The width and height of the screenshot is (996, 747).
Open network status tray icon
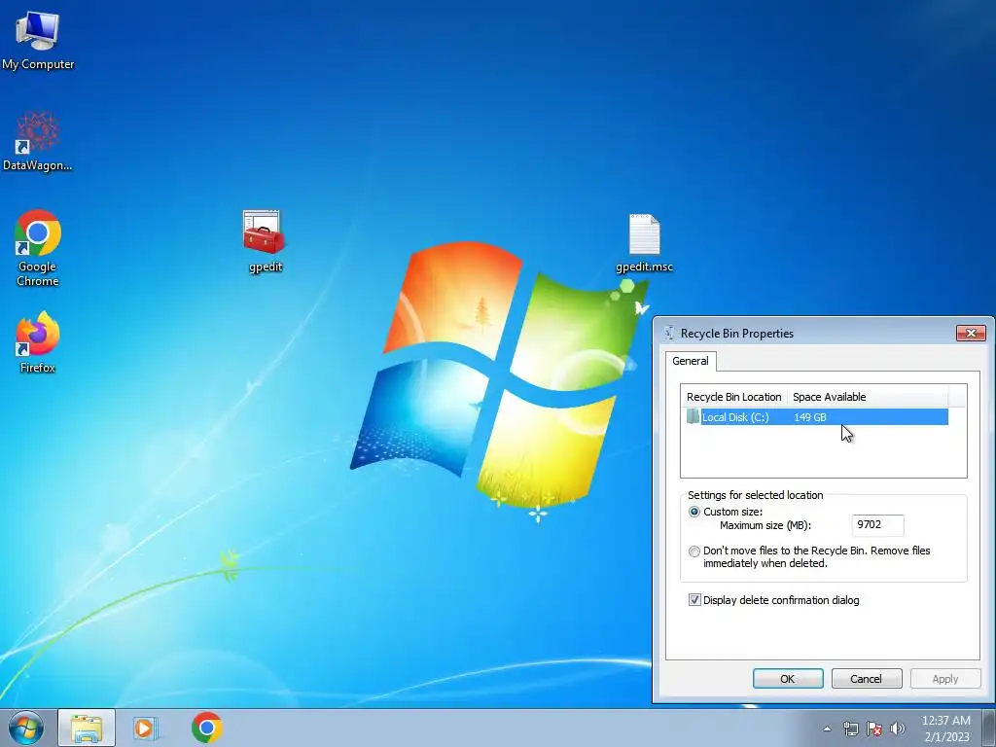point(850,729)
